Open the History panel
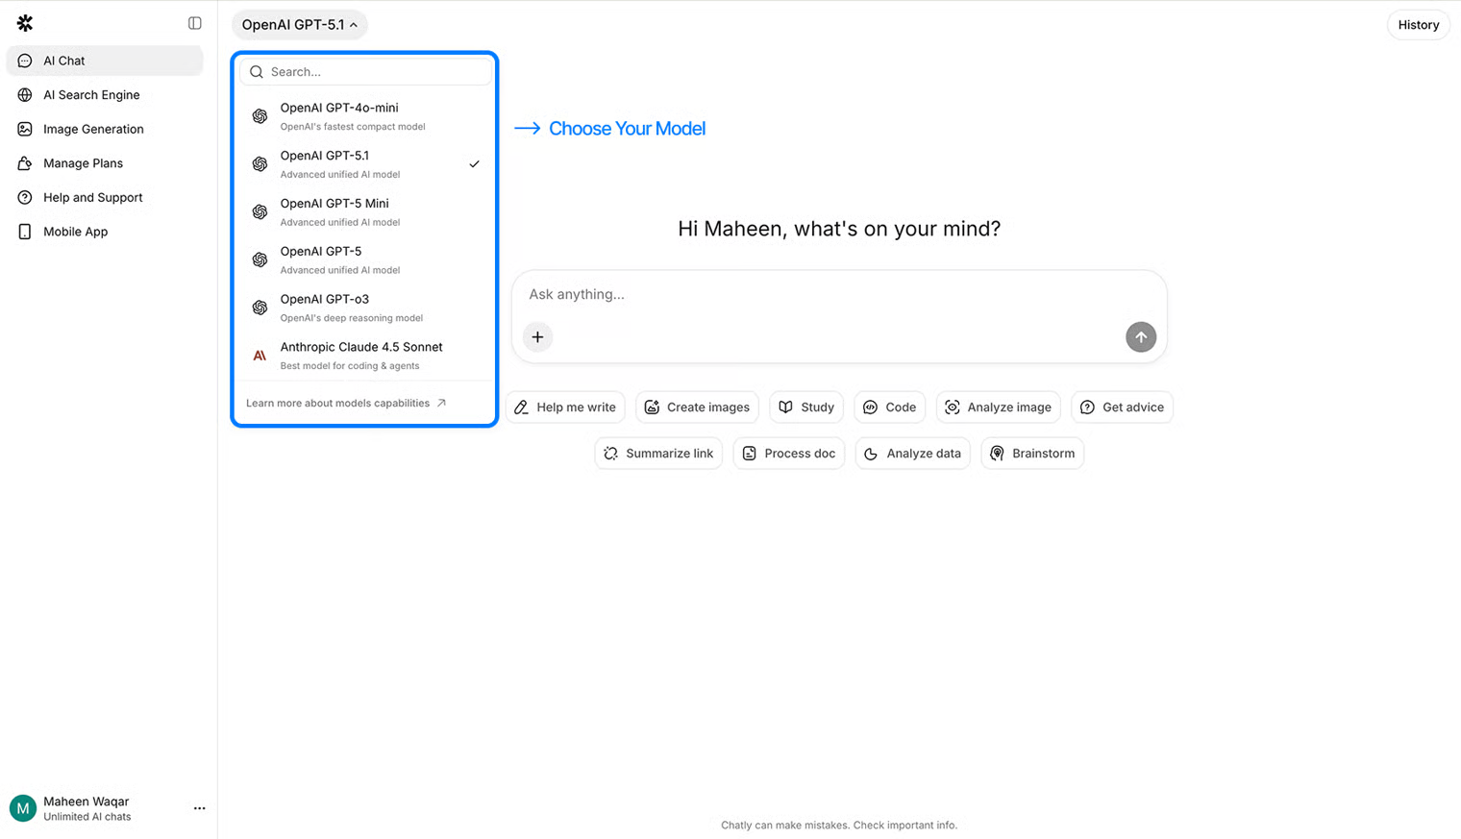 [1418, 25]
